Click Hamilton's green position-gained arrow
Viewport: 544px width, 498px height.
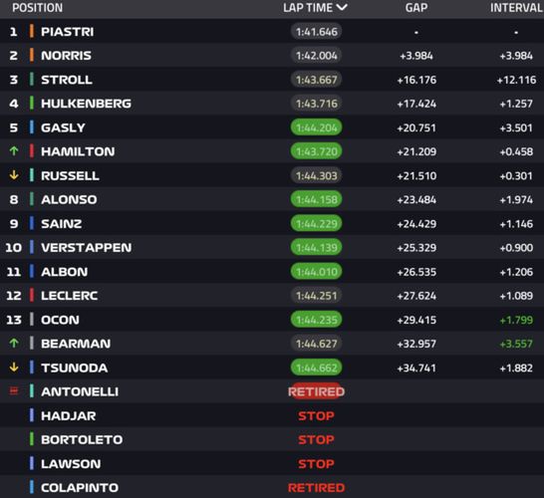point(14,150)
